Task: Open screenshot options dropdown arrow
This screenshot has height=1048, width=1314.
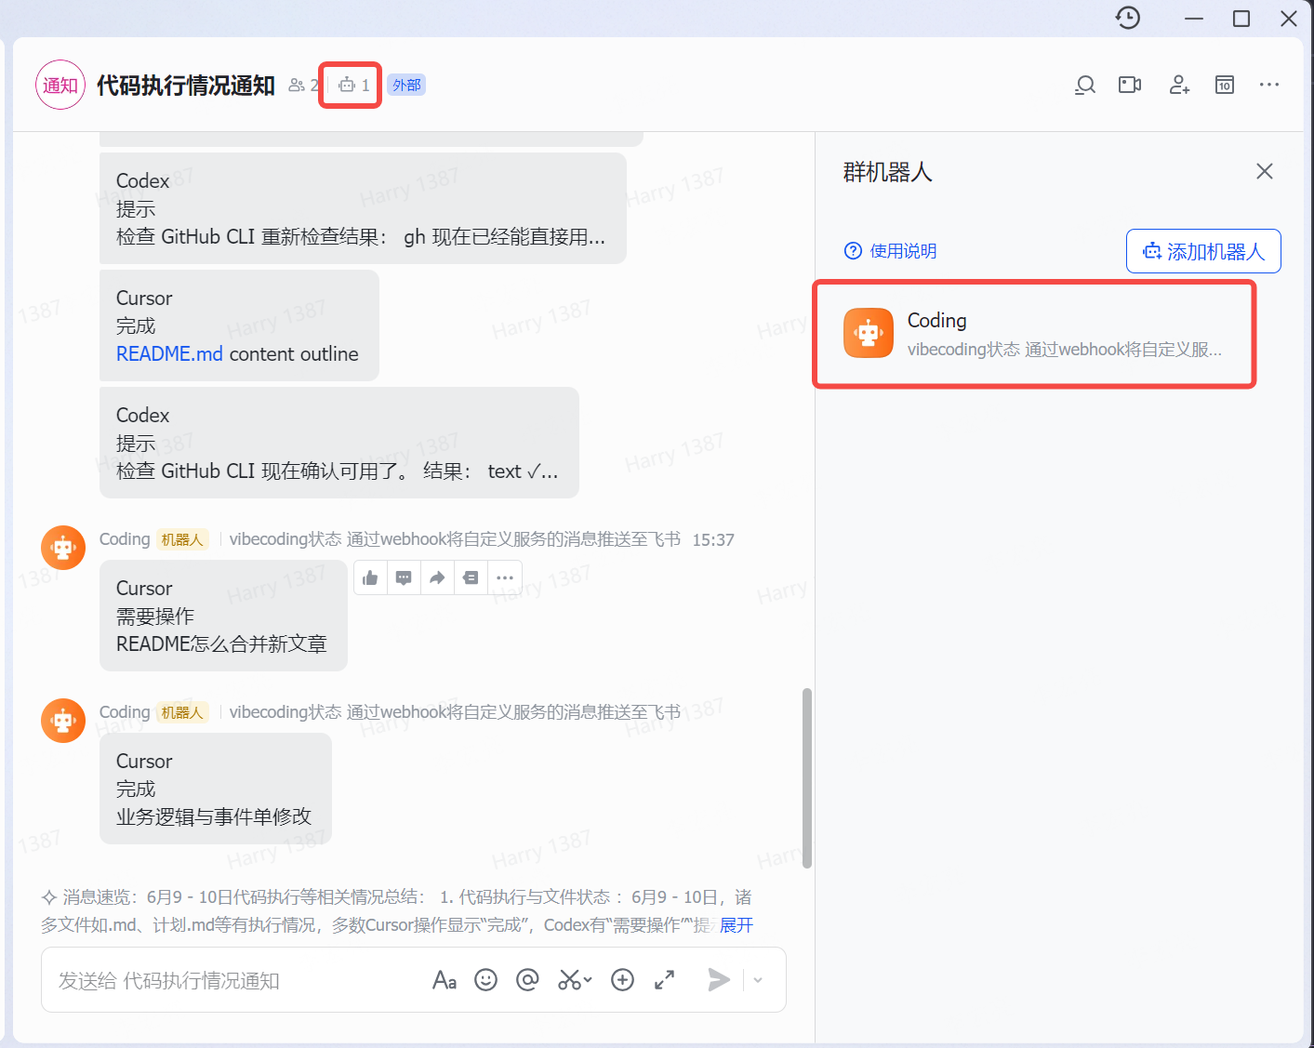Action: tap(588, 980)
